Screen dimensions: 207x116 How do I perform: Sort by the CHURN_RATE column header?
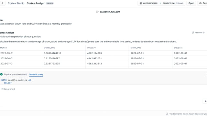tap(49, 48)
